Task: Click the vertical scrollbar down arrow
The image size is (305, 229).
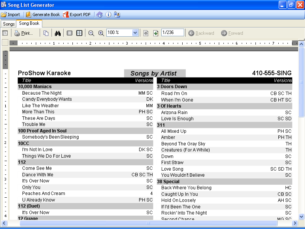Action: coord(301,216)
